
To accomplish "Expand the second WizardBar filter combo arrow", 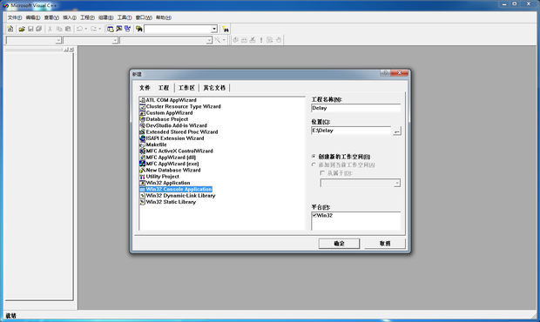I will click(115, 41).
